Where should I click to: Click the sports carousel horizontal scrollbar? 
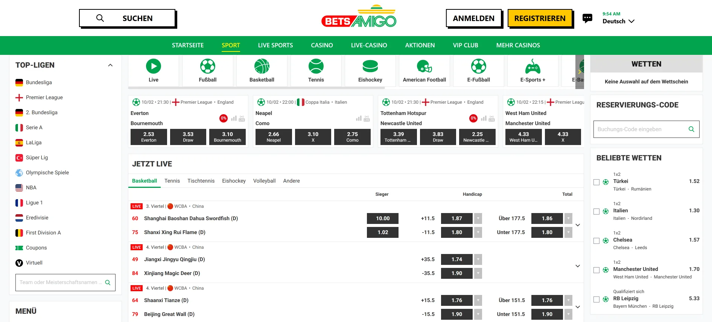[256, 88]
